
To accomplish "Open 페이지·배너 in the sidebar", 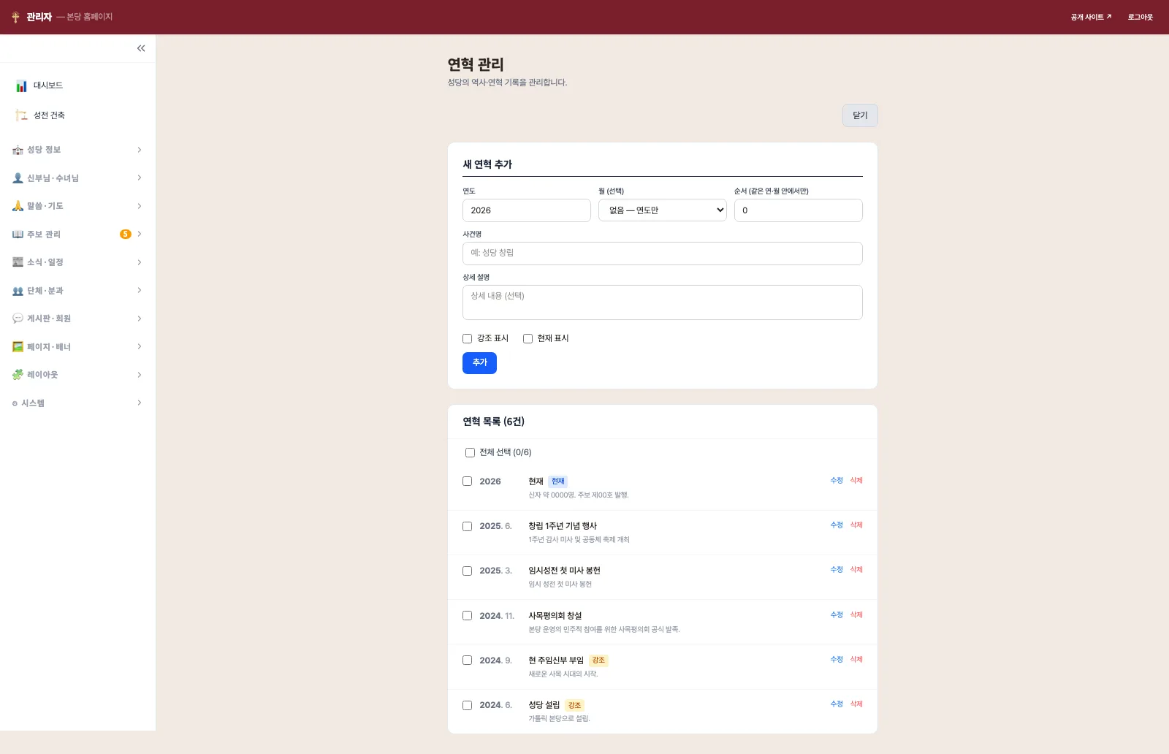I will 77,347.
